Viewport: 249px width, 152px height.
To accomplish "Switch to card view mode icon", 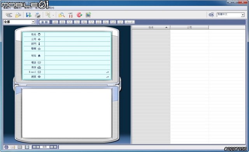I will 6,147.
